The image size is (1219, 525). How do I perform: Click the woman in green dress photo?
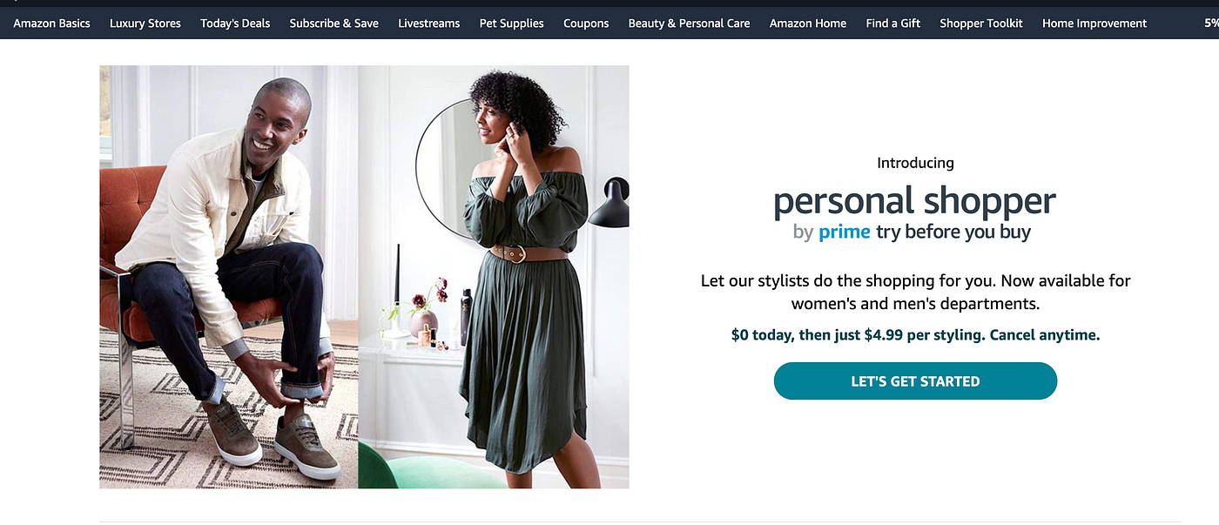[494, 277]
